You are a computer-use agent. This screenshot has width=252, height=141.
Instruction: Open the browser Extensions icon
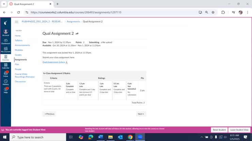[223, 12]
